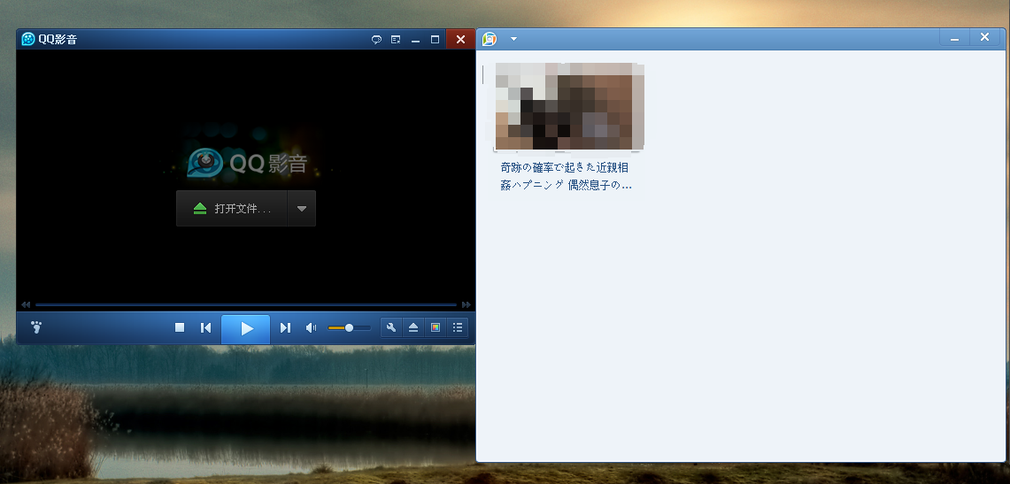The image size is (1010, 484).
Task: Adjust the volume slider
Action: point(349,327)
